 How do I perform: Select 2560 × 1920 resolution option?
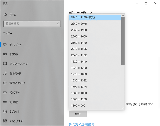click(x=95, y=30)
